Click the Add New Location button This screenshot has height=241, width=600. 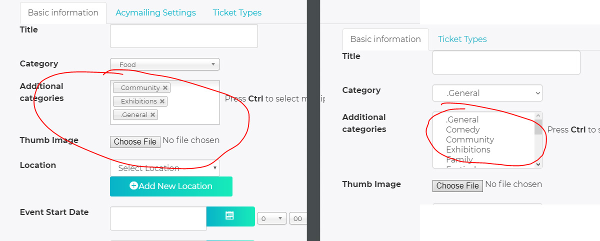click(171, 186)
